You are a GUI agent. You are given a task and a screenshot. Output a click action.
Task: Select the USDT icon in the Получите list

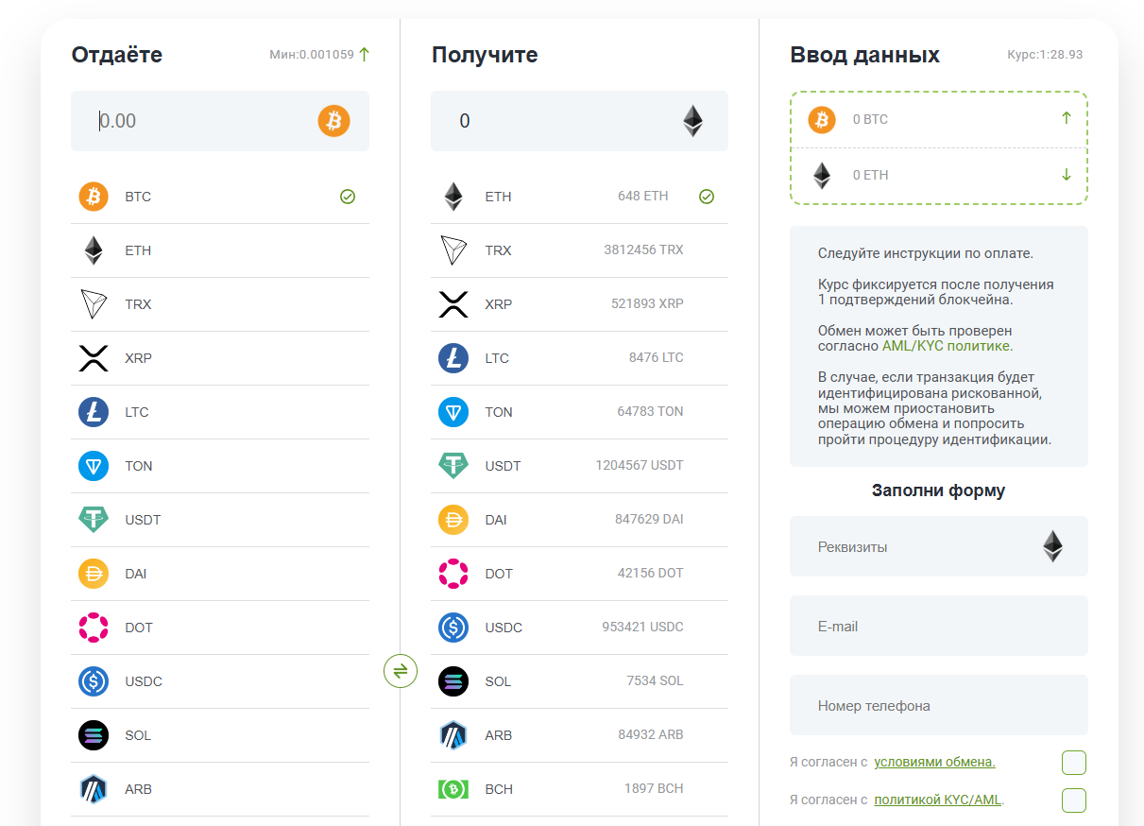tap(453, 466)
